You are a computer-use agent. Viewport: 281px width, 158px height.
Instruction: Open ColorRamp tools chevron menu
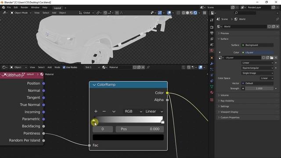114,111
